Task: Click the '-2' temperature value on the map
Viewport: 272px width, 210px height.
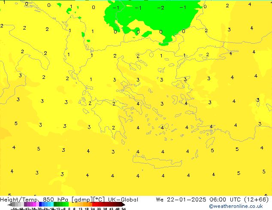Action: point(160,8)
